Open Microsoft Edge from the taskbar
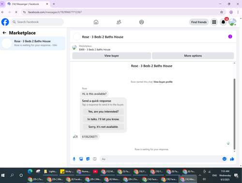 coord(30,171)
